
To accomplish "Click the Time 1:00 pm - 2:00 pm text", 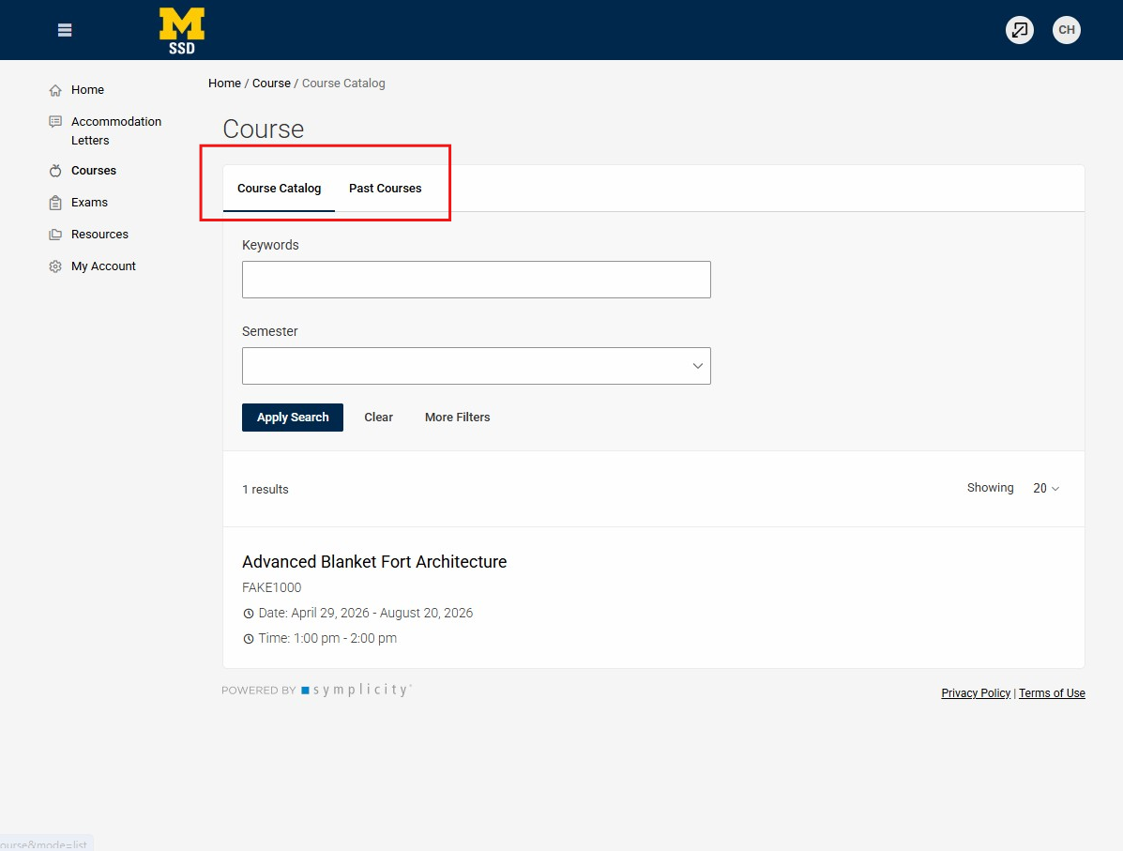I will point(327,638).
